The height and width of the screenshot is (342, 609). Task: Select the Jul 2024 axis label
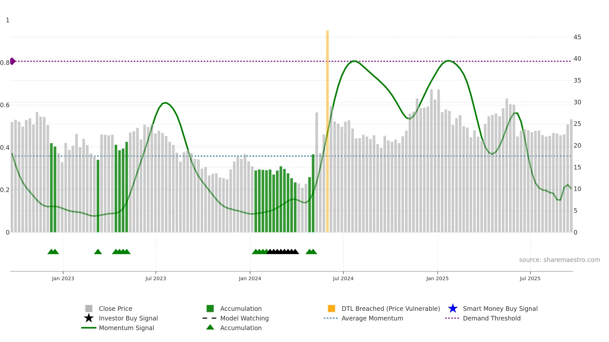point(343,278)
